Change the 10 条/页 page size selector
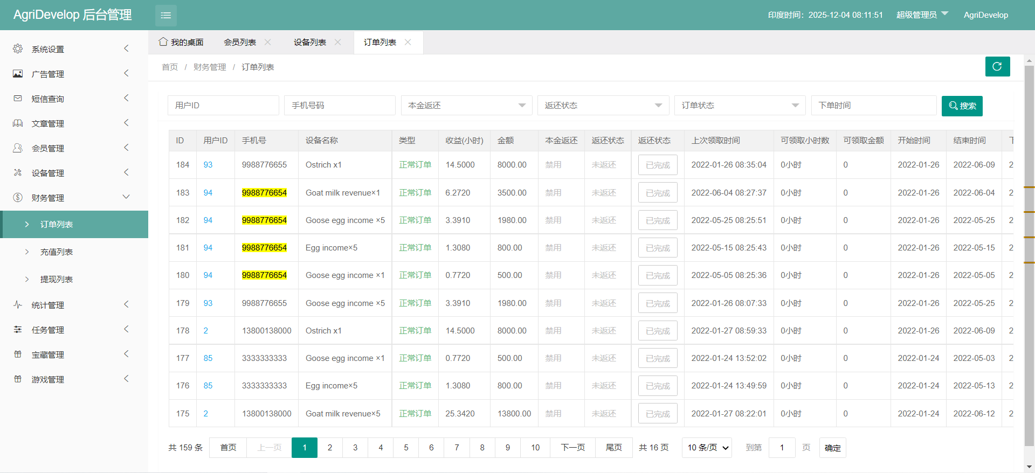The image size is (1035, 473). [x=707, y=448]
